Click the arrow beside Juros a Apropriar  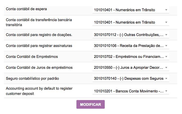click(x=166, y=68)
